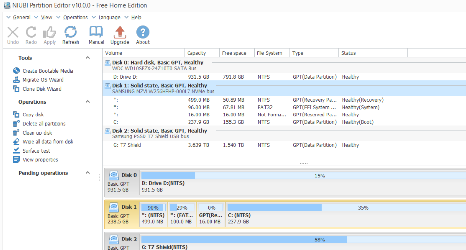This screenshot has width=466, height=250.
Task: Start the Migrate OS Wizard
Action: click(x=43, y=80)
